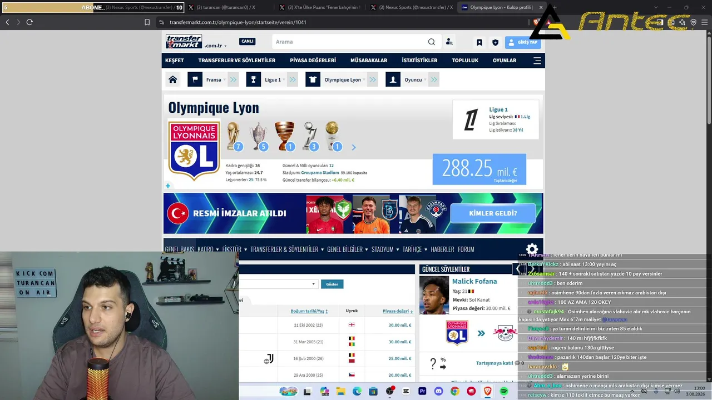Open the .com.tr country domain dropdown
The height and width of the screenshot is (400, 712).
click(x=215, y=46)
